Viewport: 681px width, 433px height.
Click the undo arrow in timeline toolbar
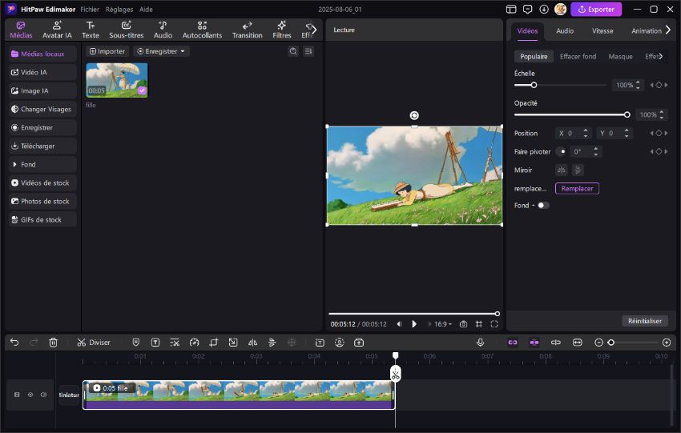tap(14, 343)
